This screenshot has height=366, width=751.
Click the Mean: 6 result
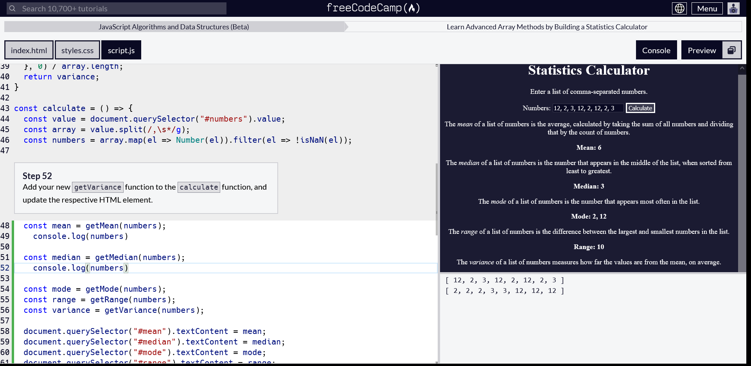(589, 147)
